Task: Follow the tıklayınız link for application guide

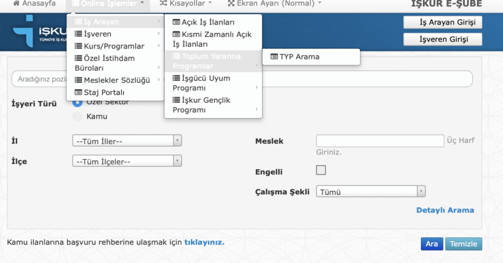Action: tap(204, 242)
